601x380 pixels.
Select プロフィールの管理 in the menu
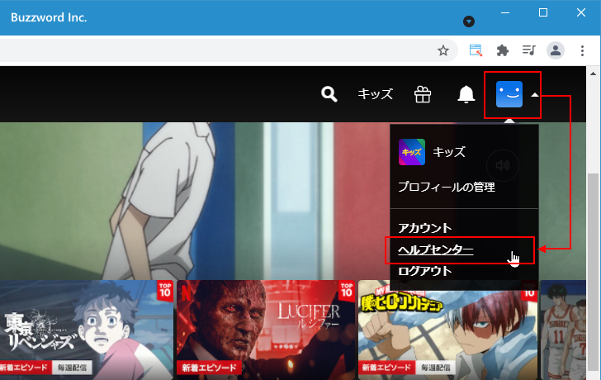447,187
